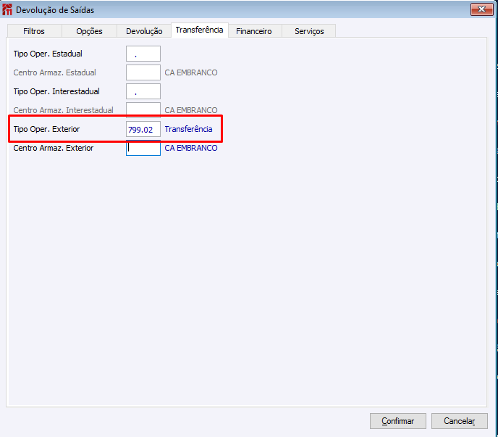Select the Devolução tab

[x=144, y=31]
